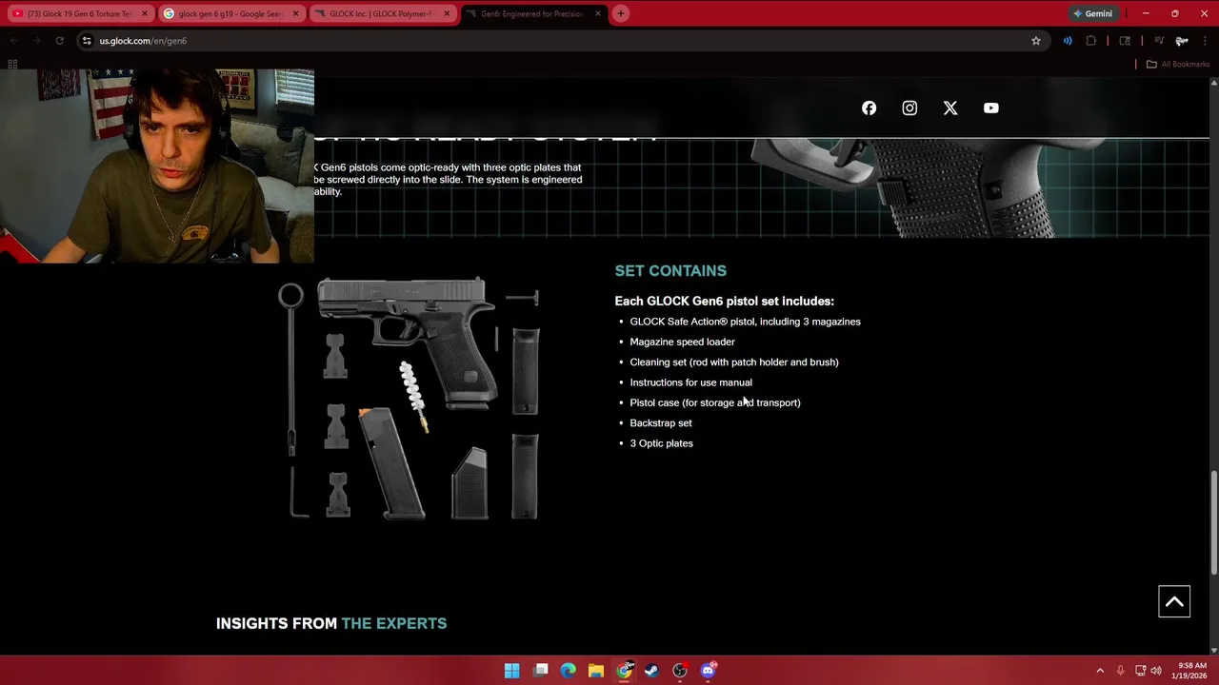Reload the Glock page

[59, 41]
